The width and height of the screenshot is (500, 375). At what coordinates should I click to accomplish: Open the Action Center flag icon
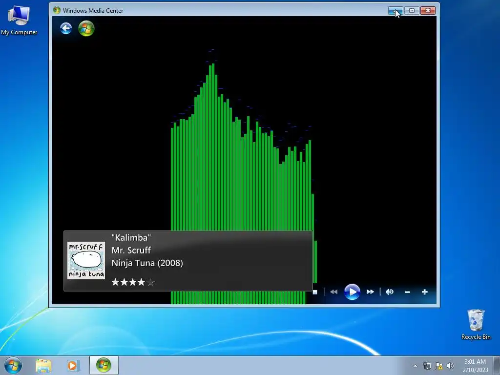439,366
